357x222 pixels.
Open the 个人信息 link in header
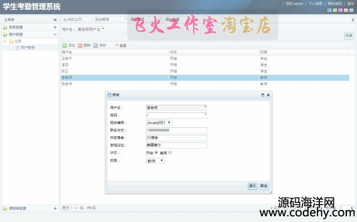[315, 4]
